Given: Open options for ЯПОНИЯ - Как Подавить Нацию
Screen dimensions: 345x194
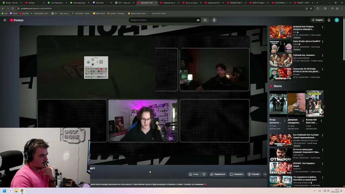Looking at the screenshot, I should pos(322,164).
